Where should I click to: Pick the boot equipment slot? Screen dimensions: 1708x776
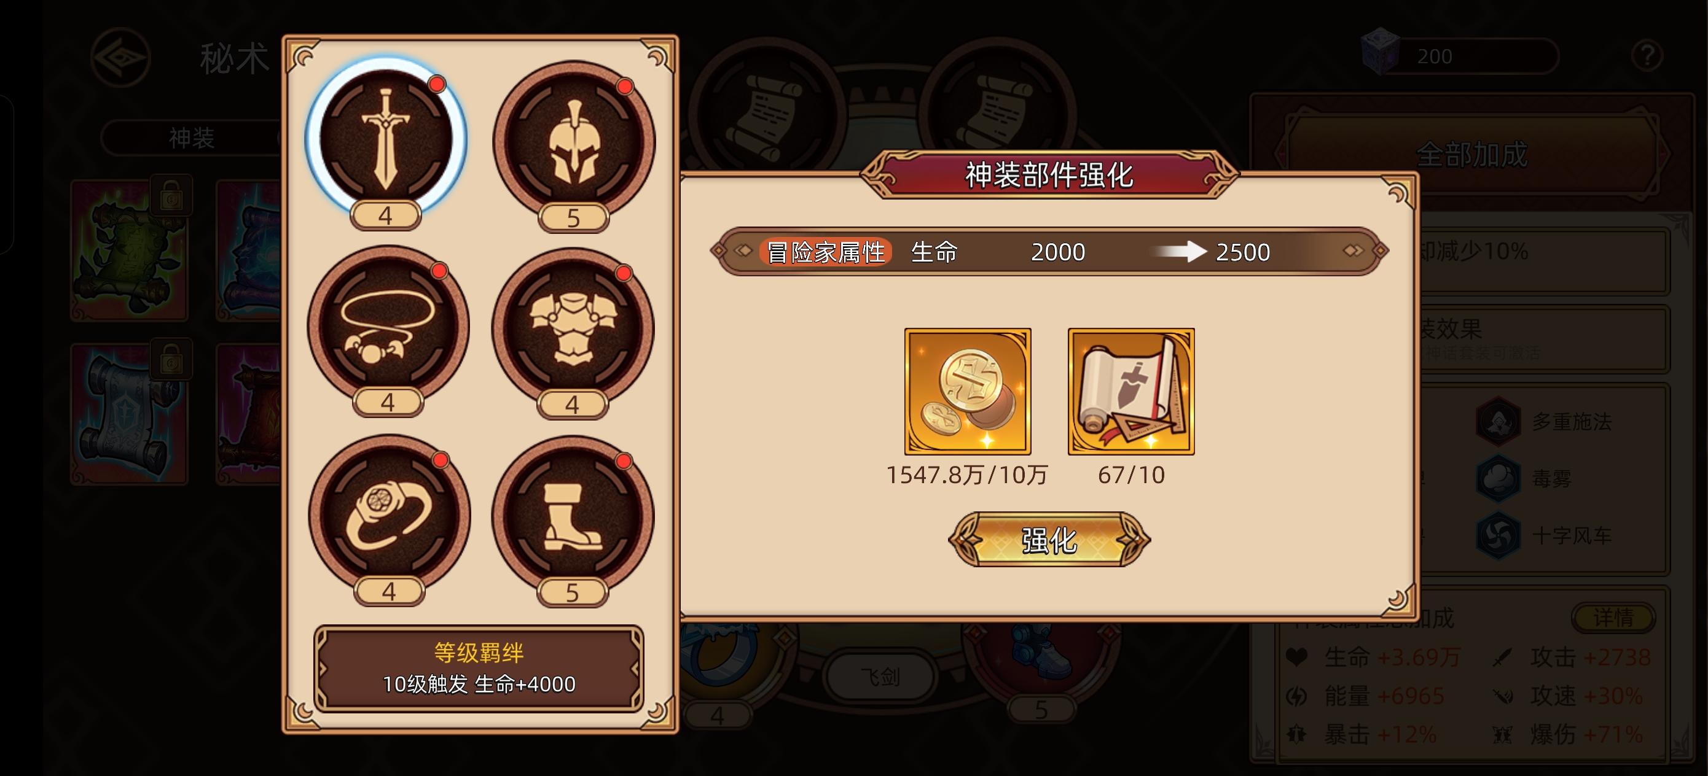573,516
